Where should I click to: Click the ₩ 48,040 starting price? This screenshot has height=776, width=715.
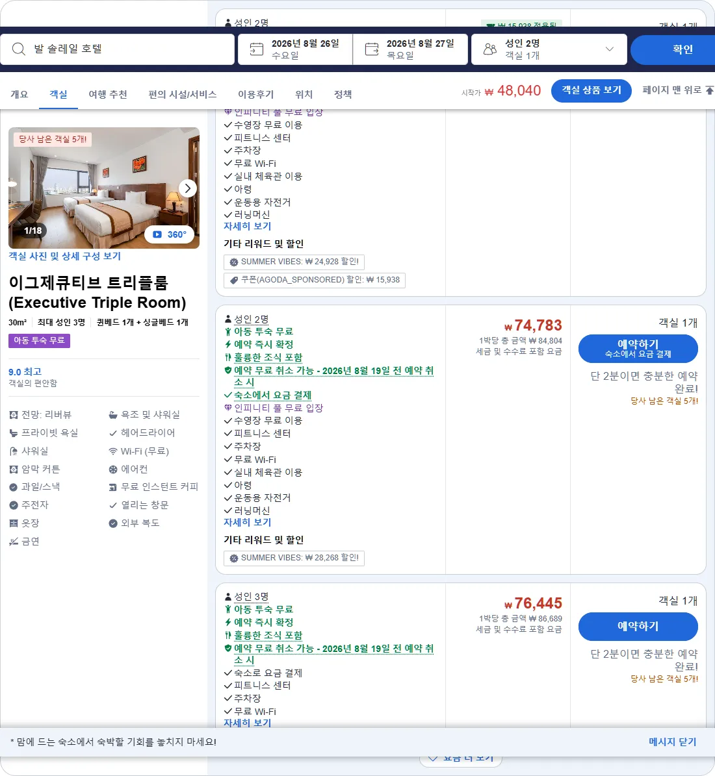click(x=513, y=90)
